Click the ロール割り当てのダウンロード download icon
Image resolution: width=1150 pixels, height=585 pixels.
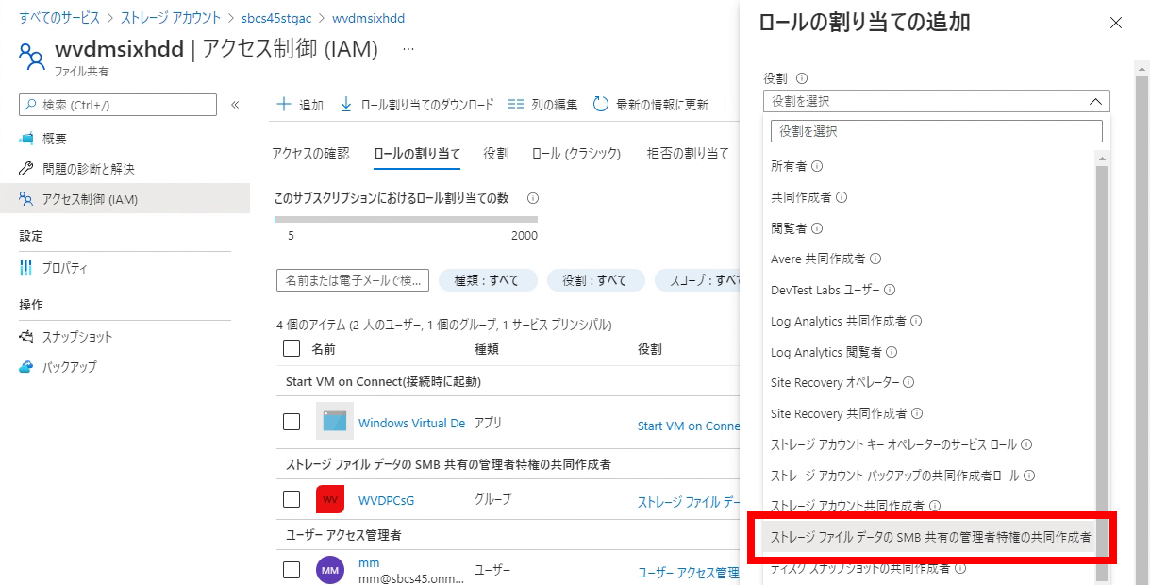(346, 105)
